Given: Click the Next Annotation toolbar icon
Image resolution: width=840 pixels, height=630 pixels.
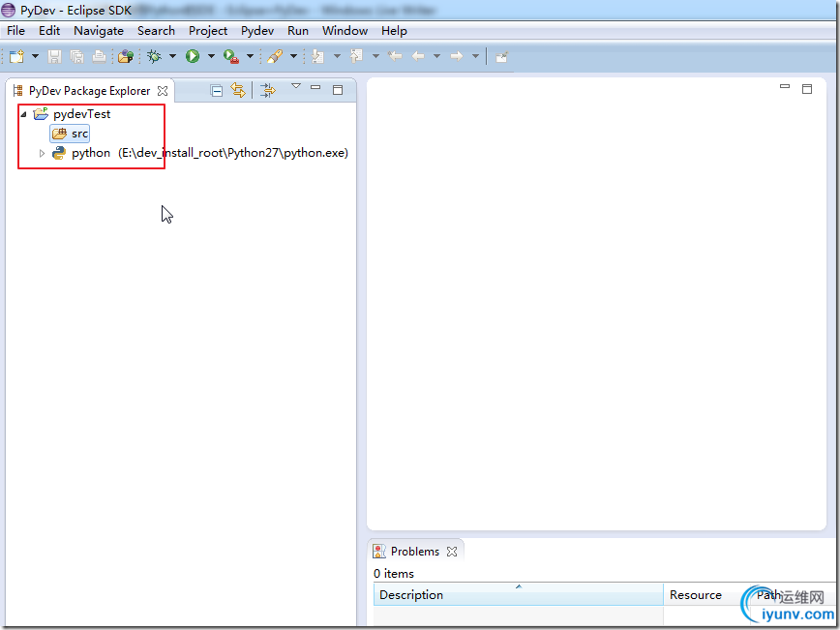Looking at the screenshot, I should [x=318, y=56].
